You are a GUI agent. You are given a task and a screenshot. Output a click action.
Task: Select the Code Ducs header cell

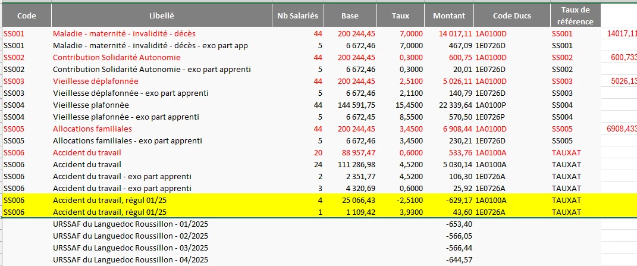point(511,15)
